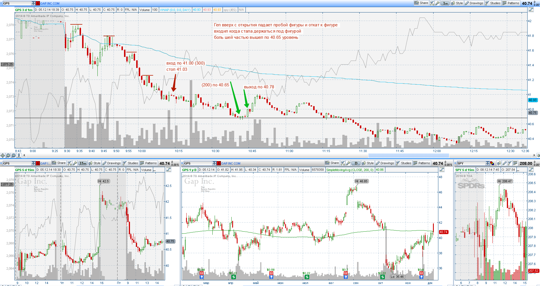Image resolution: width=540 pixels, height=286 pixels.
Task: Open Style menu on the 15m chart
Action: 94,163
